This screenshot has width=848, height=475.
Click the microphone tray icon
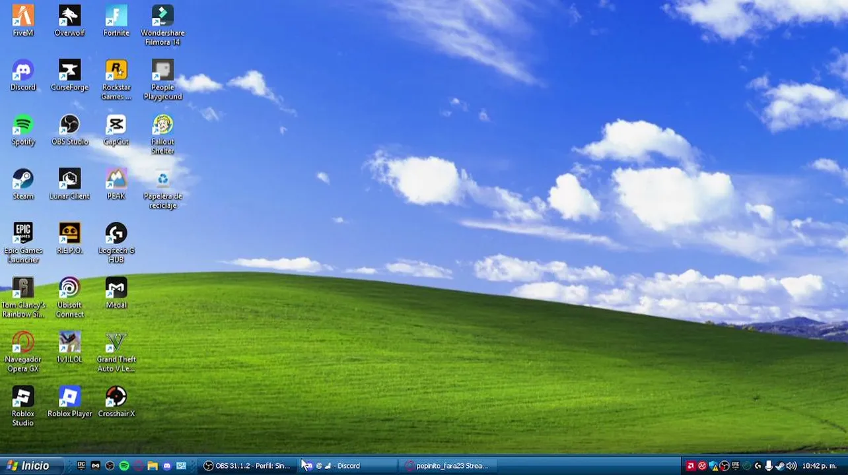coord(769,466)
